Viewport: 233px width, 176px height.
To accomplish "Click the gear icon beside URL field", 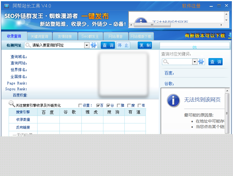I will (94, 45).
